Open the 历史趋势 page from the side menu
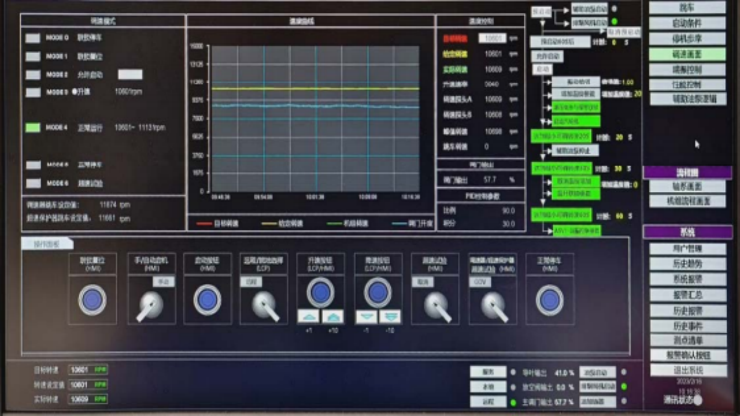The height and width of the screenshot is (416, 740). tap(687, 264)
